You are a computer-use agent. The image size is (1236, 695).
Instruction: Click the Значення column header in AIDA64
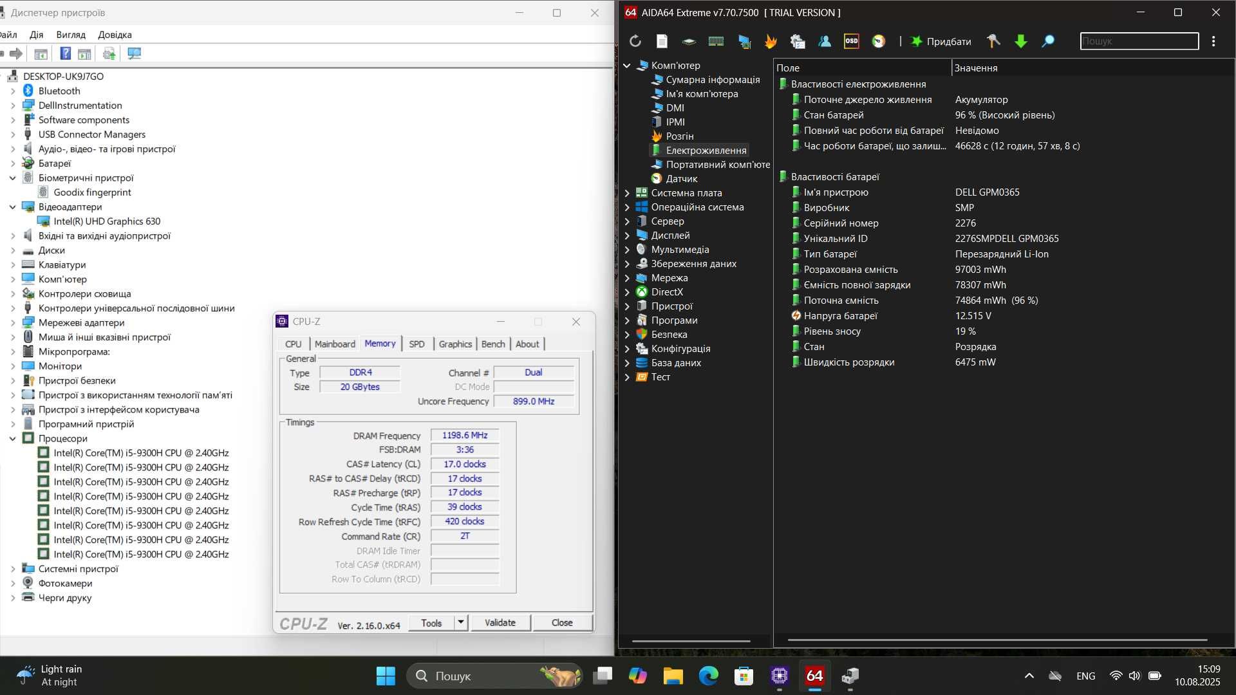pyautogui.click(x=1092, y=68)
